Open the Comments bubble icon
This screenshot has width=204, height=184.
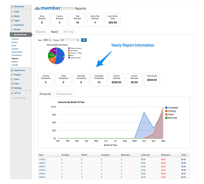point(12,25)
